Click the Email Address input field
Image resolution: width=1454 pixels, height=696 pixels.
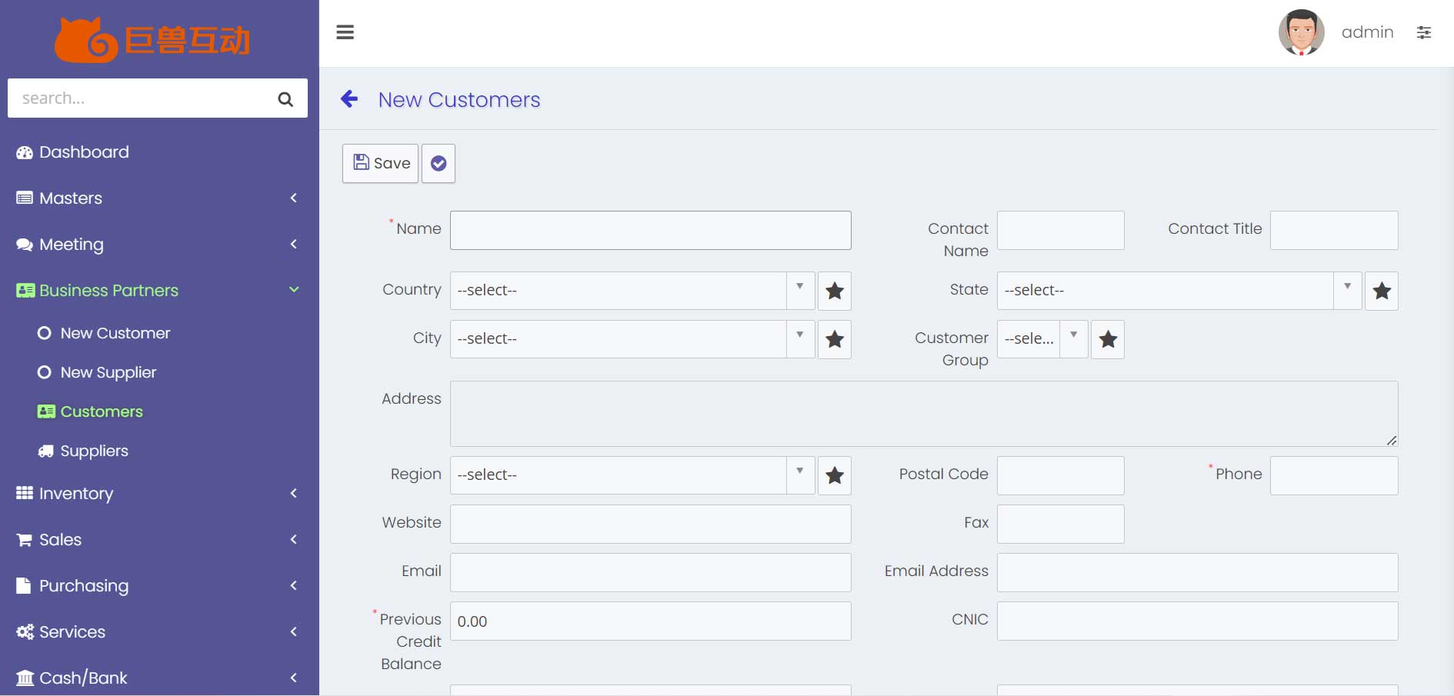(1198, 572)
